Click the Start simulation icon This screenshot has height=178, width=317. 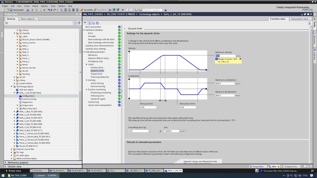(73, 10)
